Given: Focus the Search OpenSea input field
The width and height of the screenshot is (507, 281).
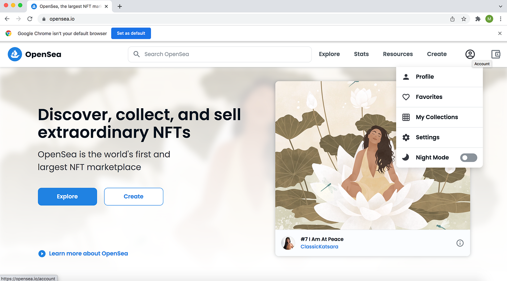Looking at the screenshot, I should (x=220, y=54).
